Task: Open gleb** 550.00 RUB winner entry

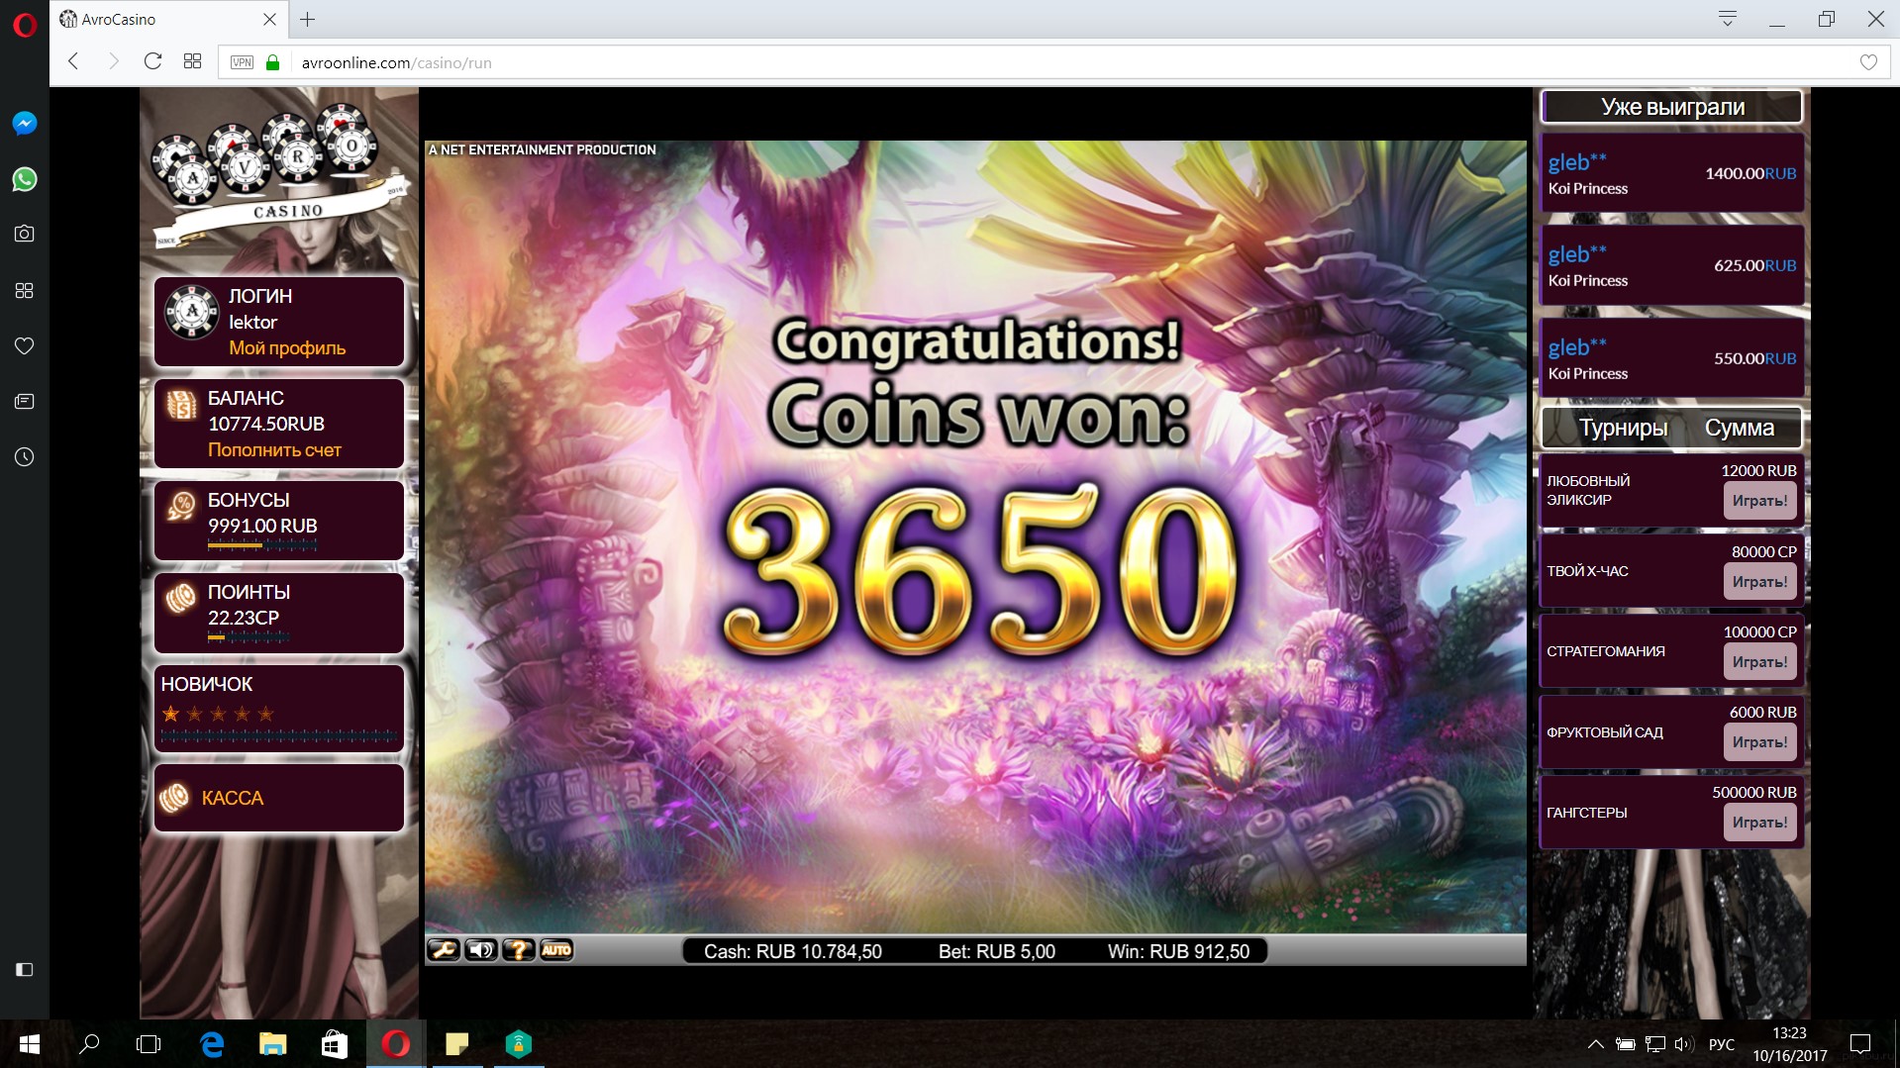Action: (1671, 358)
